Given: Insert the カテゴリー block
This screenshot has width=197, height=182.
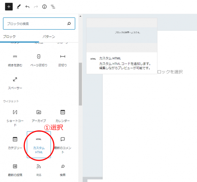Looking at the screenshot, I should 15,143.
